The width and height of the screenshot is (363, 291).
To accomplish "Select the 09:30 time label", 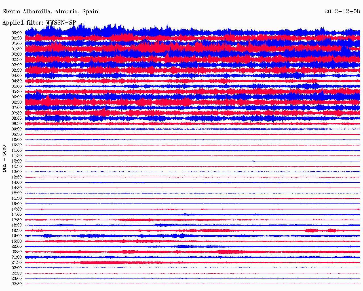I will tap(17, 134).
